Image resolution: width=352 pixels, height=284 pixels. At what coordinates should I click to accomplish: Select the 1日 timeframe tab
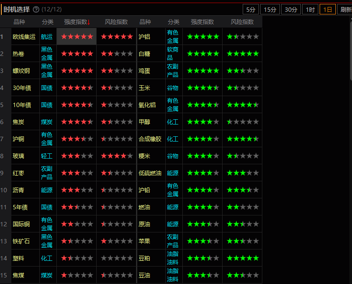[328, 10]
